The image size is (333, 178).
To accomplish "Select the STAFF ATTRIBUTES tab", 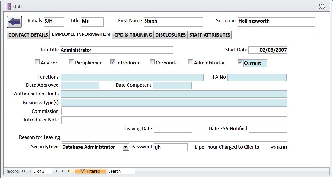I will pos(210,35).
